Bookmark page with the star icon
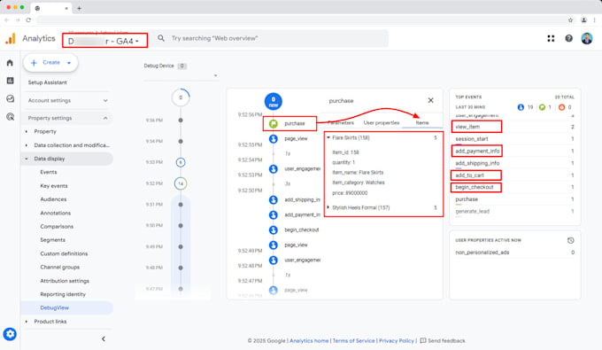This screenshot has height=350, width=602. (570, 20)
